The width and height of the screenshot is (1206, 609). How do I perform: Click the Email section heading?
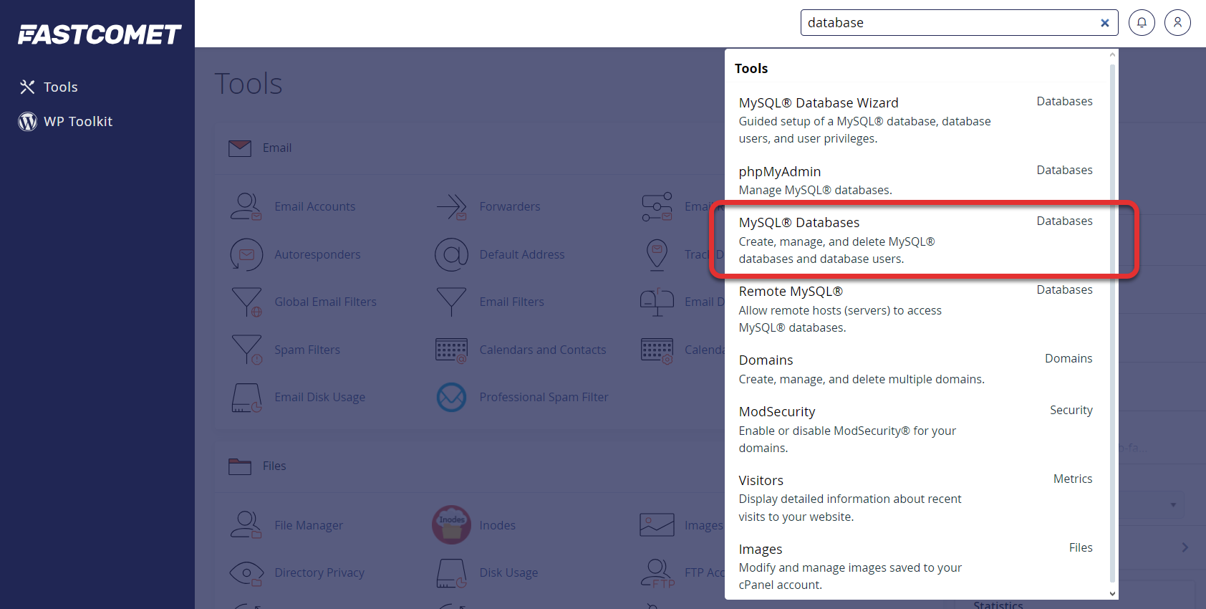277,148
